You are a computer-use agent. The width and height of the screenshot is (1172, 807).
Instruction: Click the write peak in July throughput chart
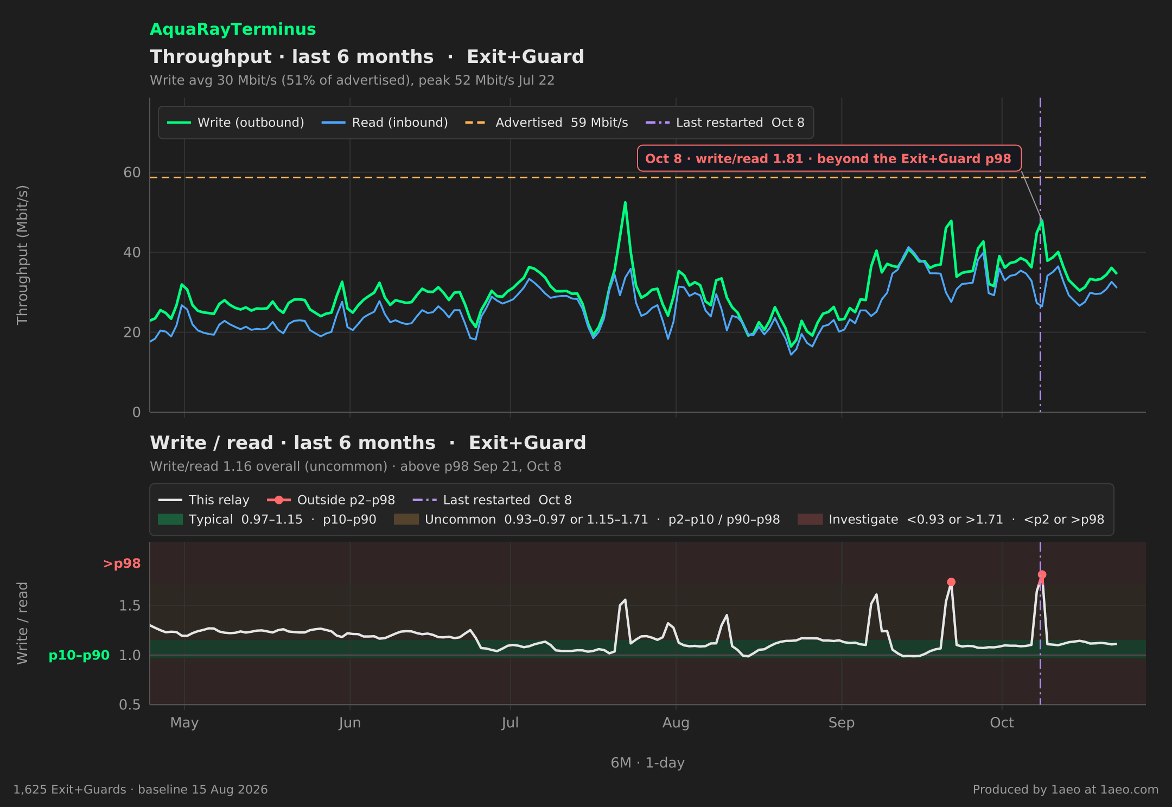[x=625, y=203]
